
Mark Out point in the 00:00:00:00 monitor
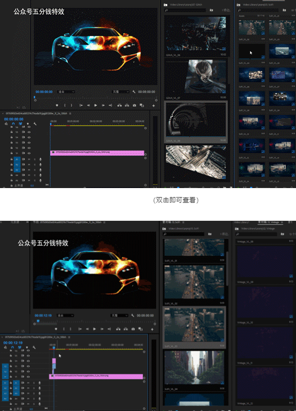[71, 105]
